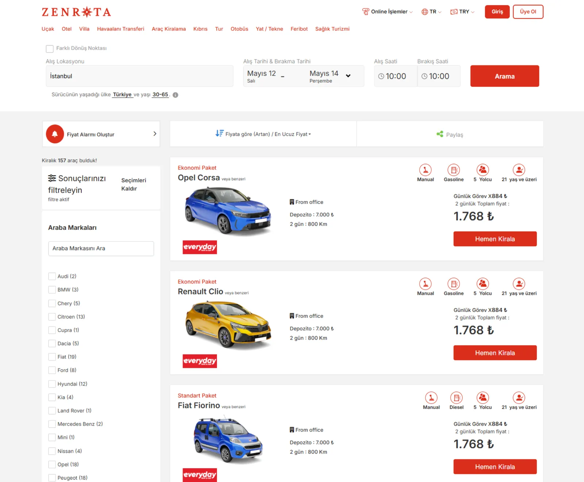Expand Fiyat Alarmı Oluştur arrow

(155, 134)
